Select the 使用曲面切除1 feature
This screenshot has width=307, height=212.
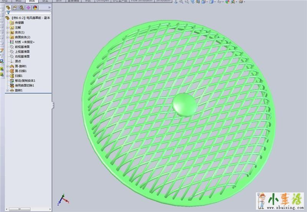click(25, 85)
